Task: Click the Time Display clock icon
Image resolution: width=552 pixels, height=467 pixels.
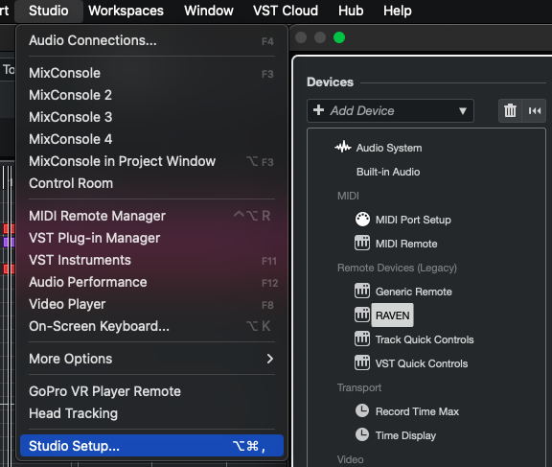Action: tap(362, 434)
